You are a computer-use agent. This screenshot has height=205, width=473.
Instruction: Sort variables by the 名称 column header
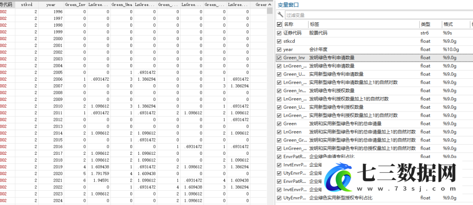coord(288,24)
